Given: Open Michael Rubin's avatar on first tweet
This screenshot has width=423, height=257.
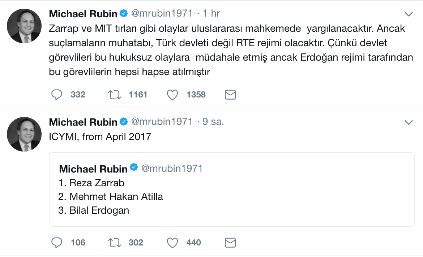Looking at the screenshot, I should [24, 26].
